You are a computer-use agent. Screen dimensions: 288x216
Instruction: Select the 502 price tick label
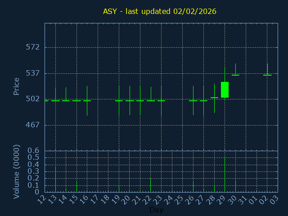pyautogui.click(x=33, y=99)
